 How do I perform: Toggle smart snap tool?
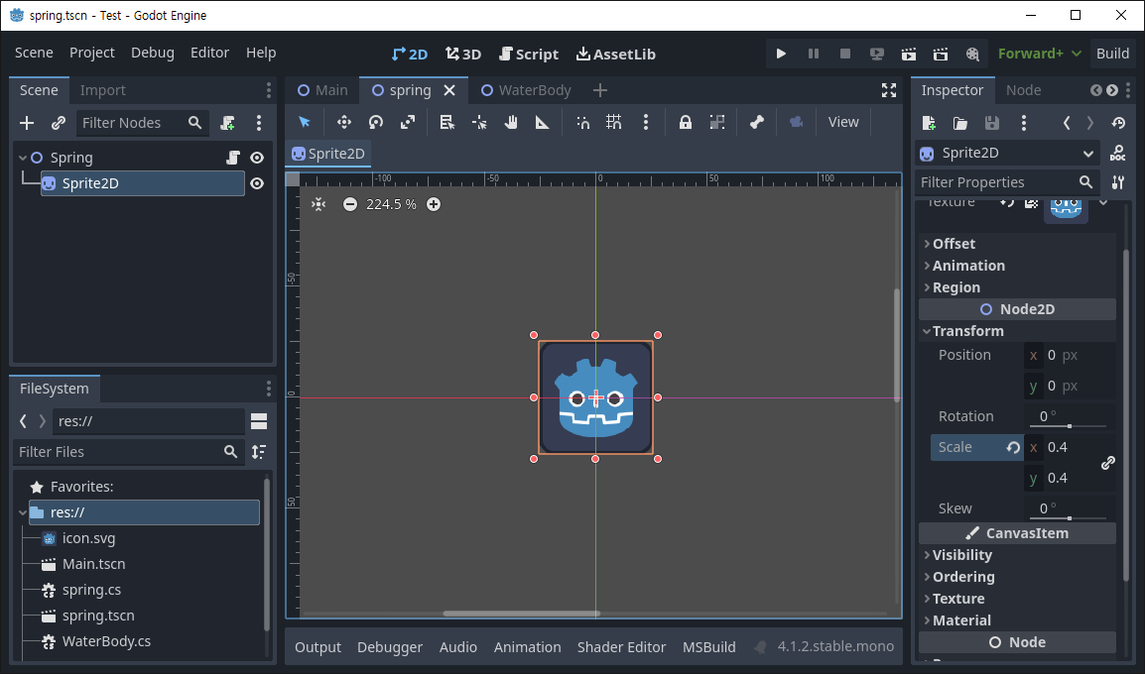point(582,122)
